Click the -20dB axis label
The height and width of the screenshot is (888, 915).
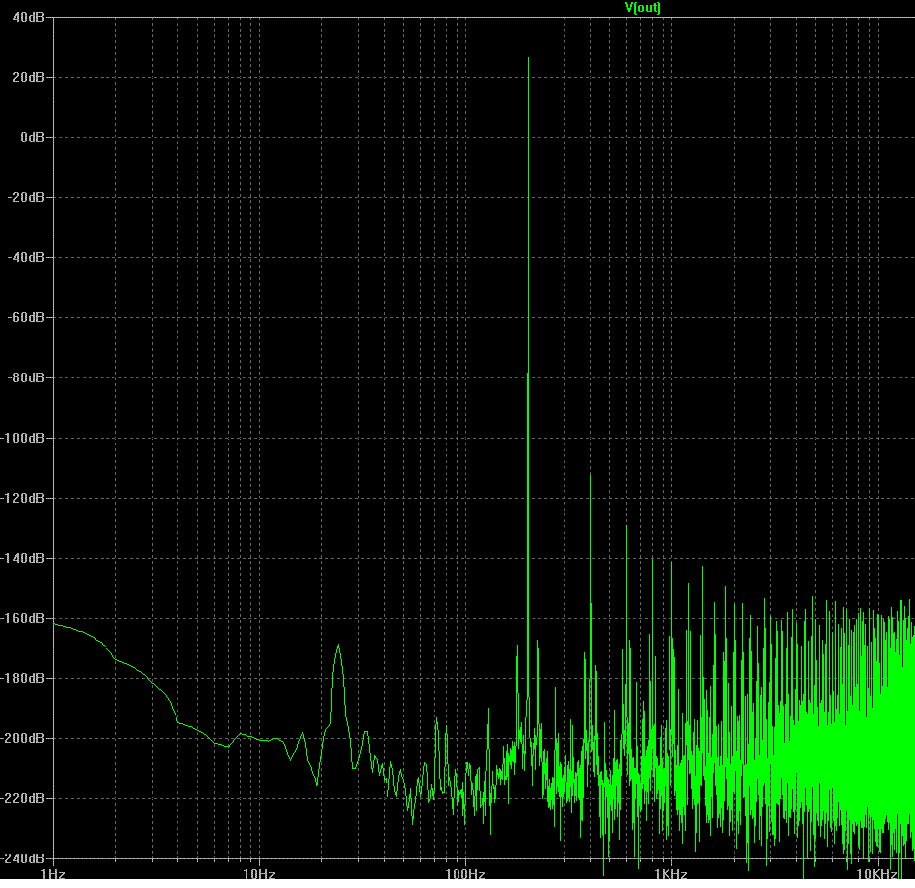pos(27,198)
